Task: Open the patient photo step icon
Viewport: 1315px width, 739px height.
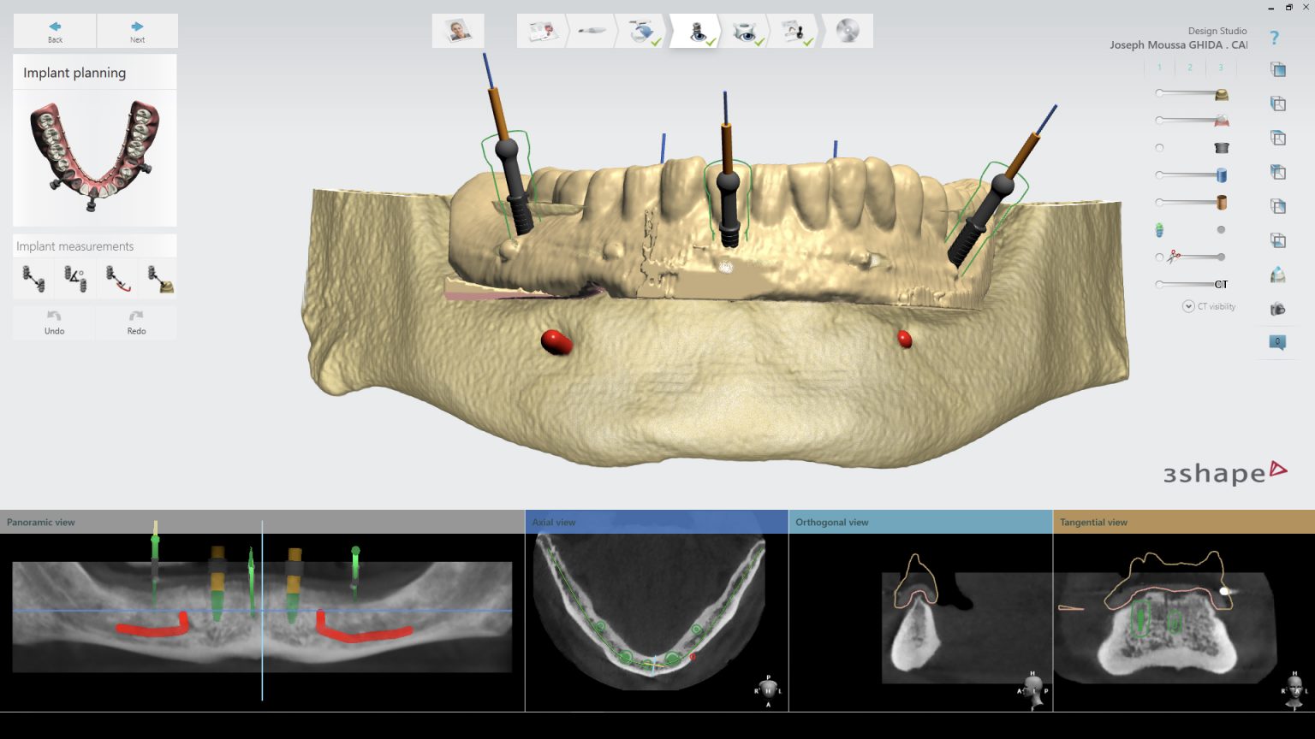Action: tap(459, 30)
